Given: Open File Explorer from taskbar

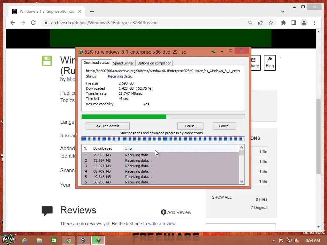Looking at the screenshot, I should (x=39, y=240).
